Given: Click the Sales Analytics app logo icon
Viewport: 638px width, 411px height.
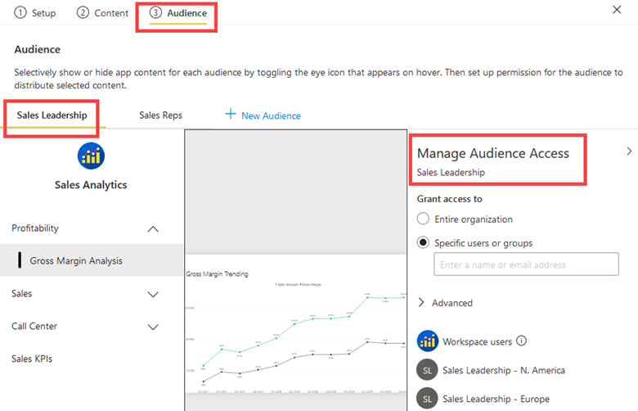Looking at the screenshot, I should [x=90, y=156].
